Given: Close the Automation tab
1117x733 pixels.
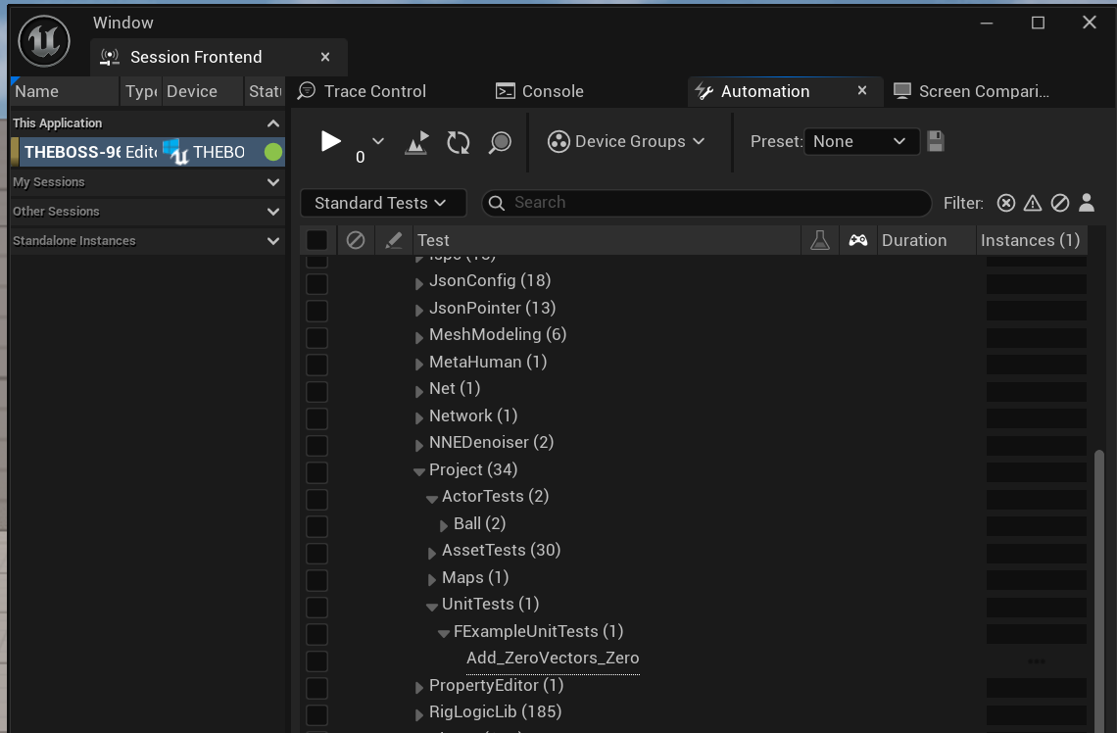Looking at the screenshot, I should (x=862, y=90).
